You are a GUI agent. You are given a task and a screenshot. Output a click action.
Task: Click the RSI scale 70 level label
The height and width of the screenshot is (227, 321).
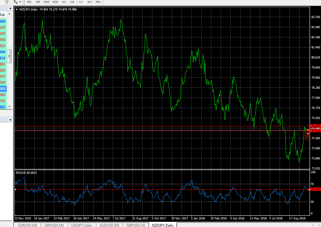(312, 184)
